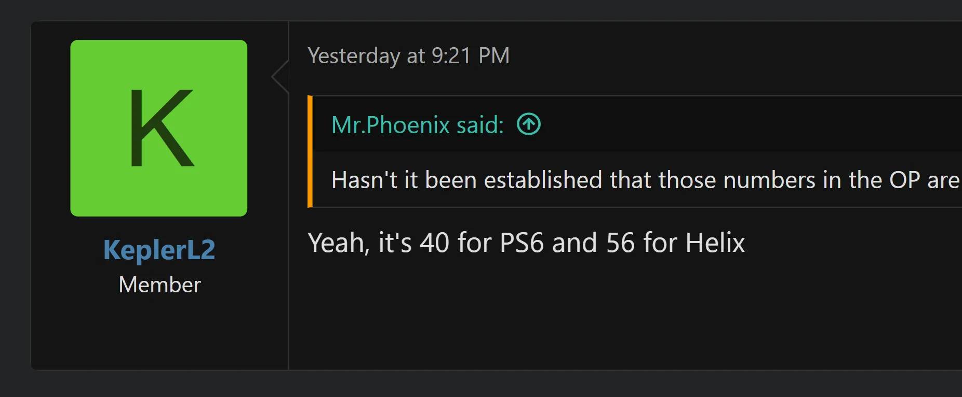Click the Member user title label
962x397 pixels.
(159, 285)
